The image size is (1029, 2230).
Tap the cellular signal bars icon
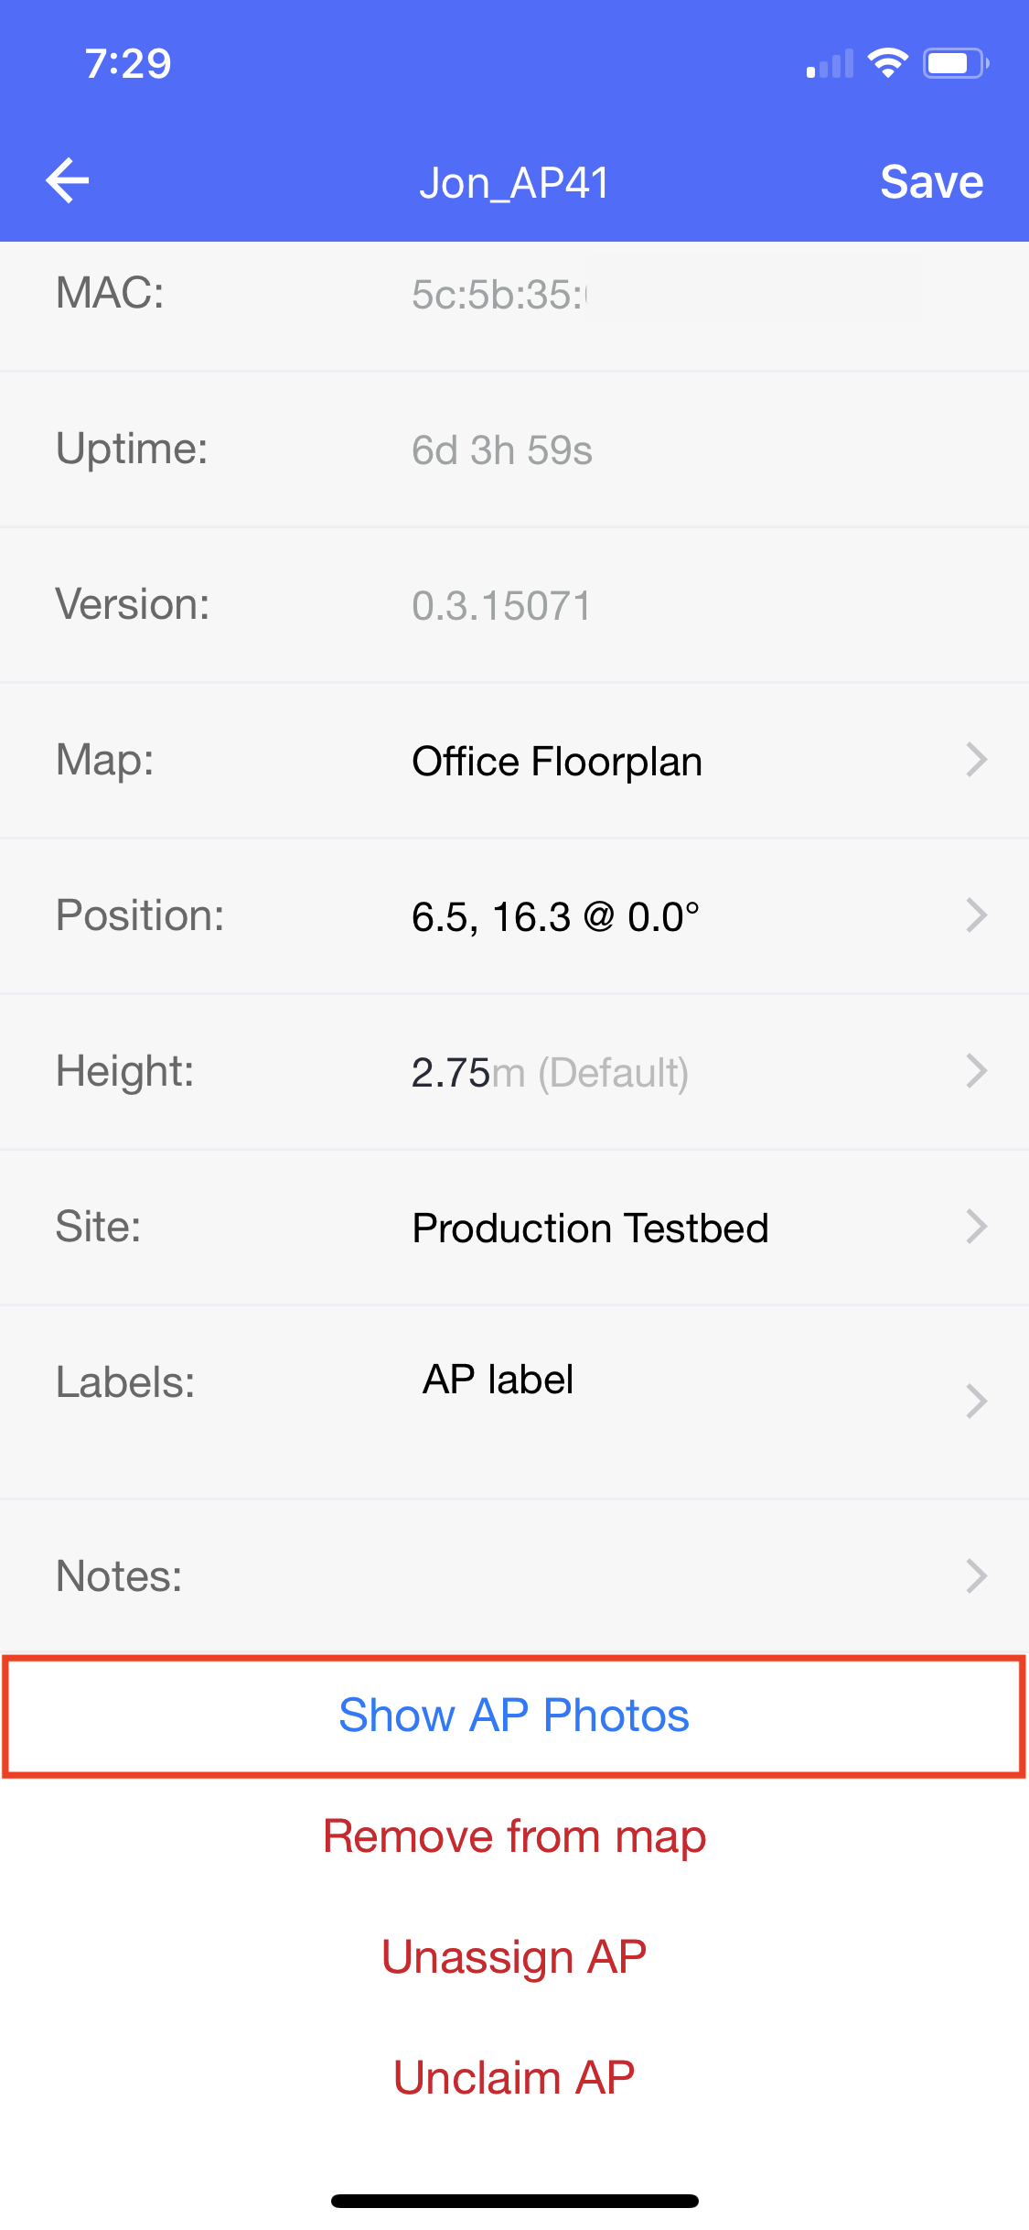click(830, 64)
